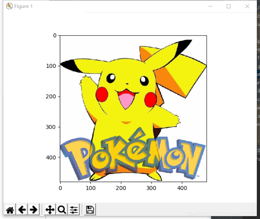Click the x-axis tick label 300

151,188
